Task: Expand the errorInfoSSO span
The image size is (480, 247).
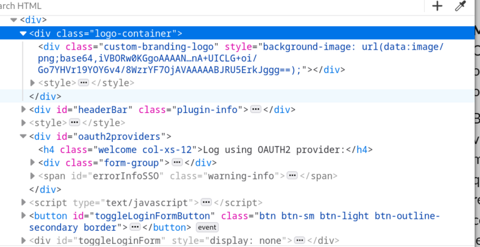Action: pos(32,176)
